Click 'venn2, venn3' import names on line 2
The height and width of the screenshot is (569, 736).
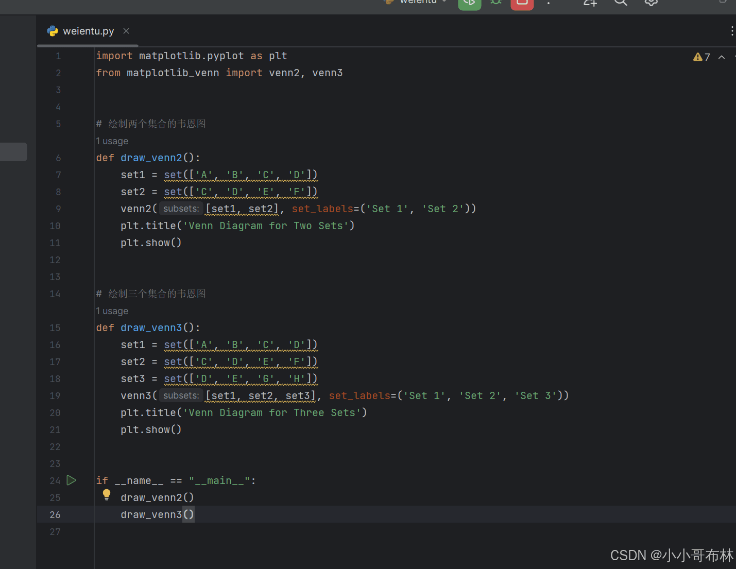pos(305,73)
